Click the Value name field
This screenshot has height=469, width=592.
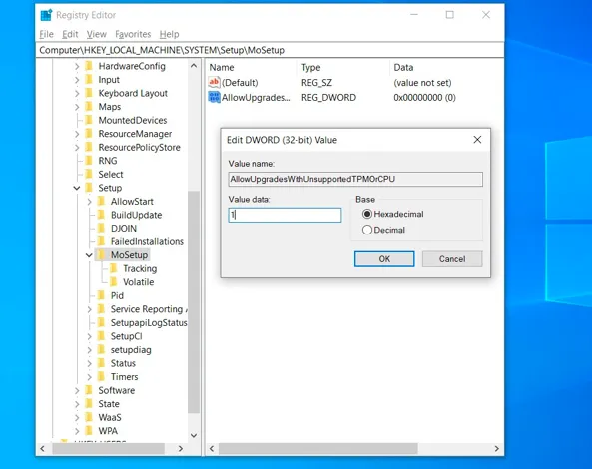click(355, 179)
